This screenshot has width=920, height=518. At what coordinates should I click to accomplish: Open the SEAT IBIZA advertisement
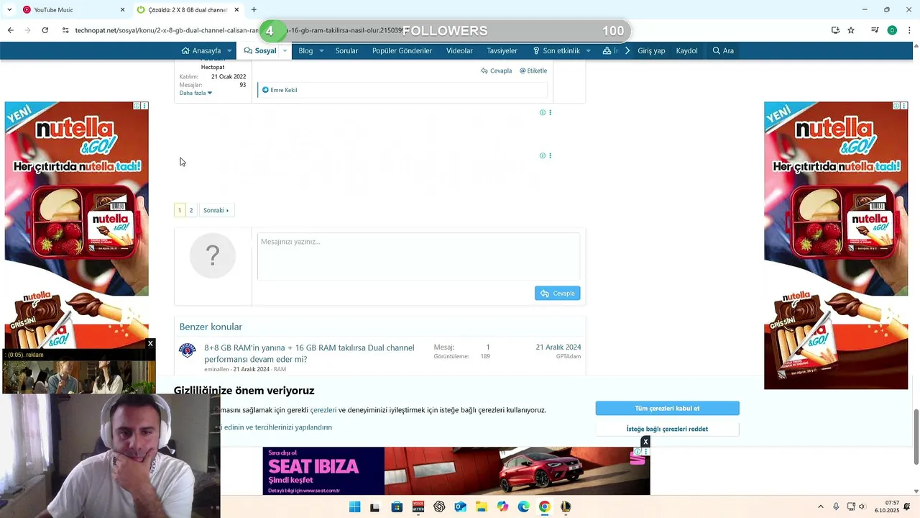coord(456,471)
